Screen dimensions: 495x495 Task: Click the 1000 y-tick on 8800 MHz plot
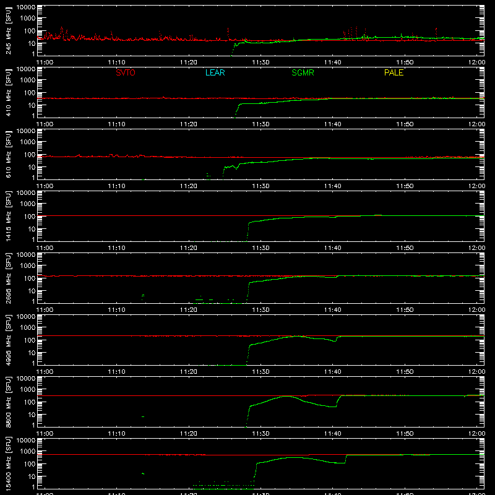[28, 390]
